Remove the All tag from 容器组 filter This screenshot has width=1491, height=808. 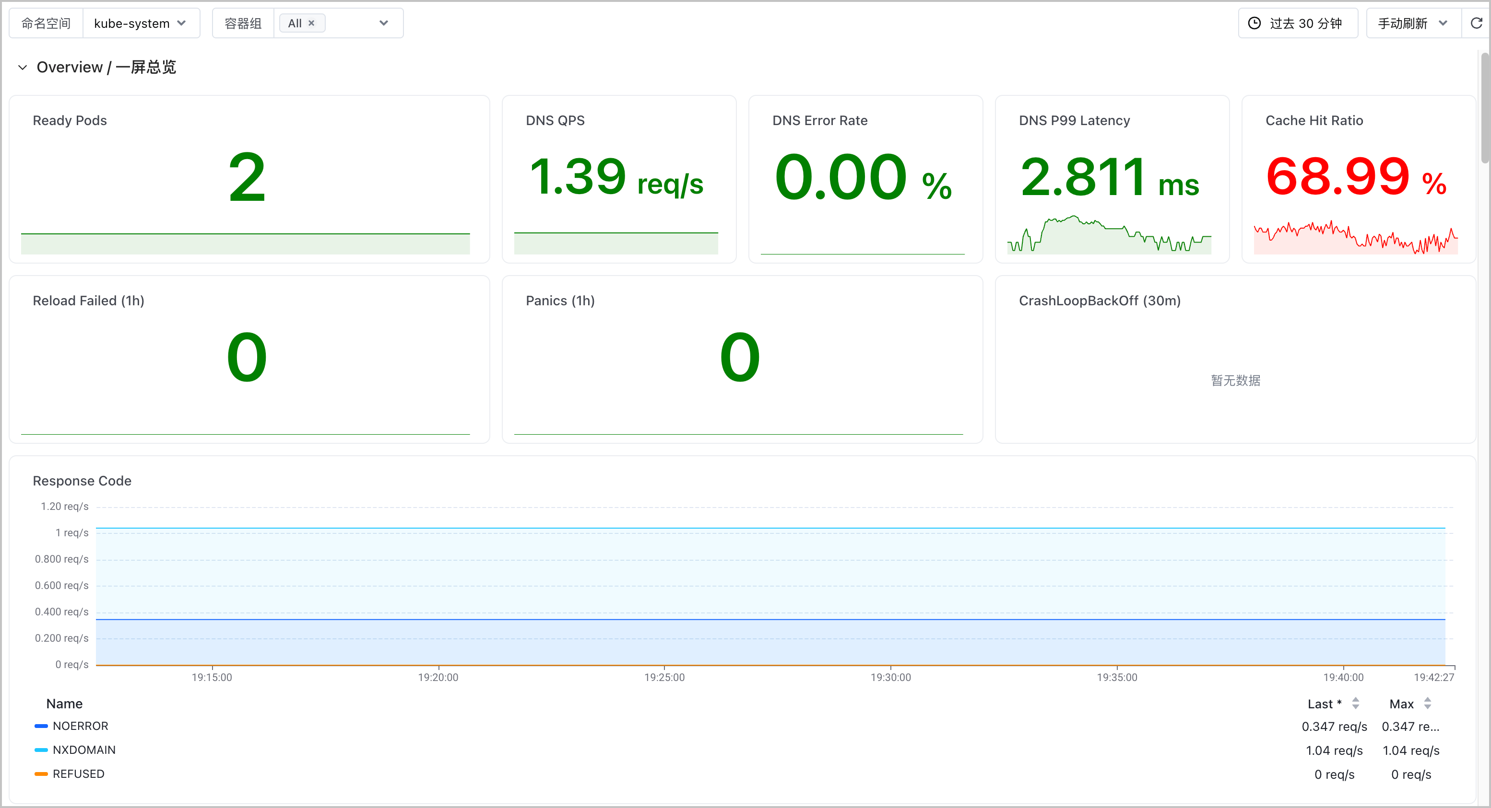pos(311,23)
